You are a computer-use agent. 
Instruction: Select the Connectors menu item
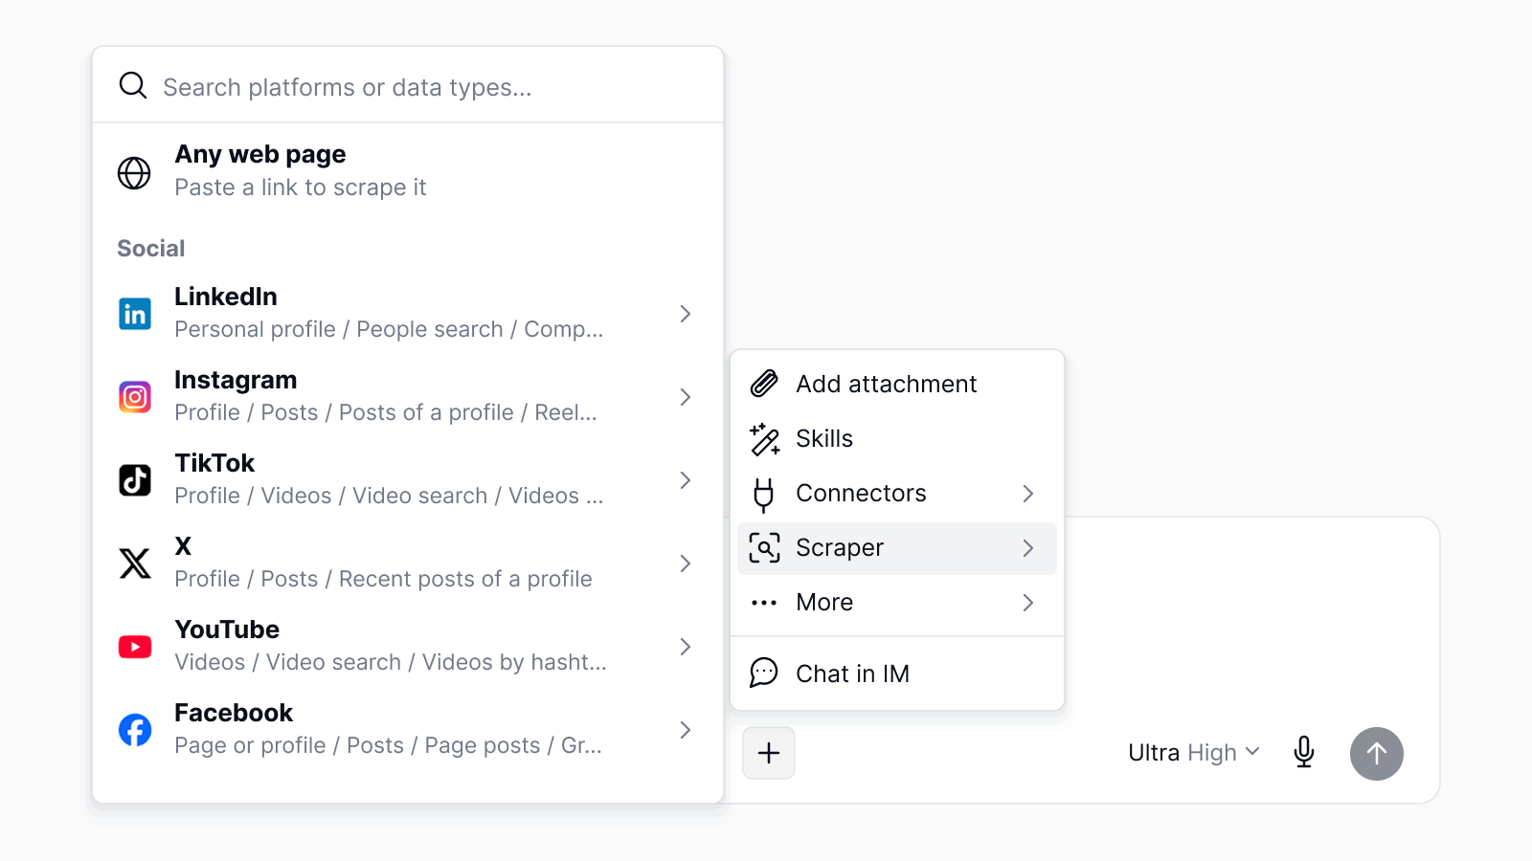point(897,494)
